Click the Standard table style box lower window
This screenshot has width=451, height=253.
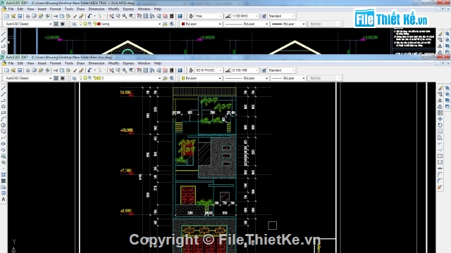[281, 70]
